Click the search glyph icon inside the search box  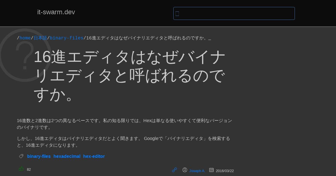point(177,13)
